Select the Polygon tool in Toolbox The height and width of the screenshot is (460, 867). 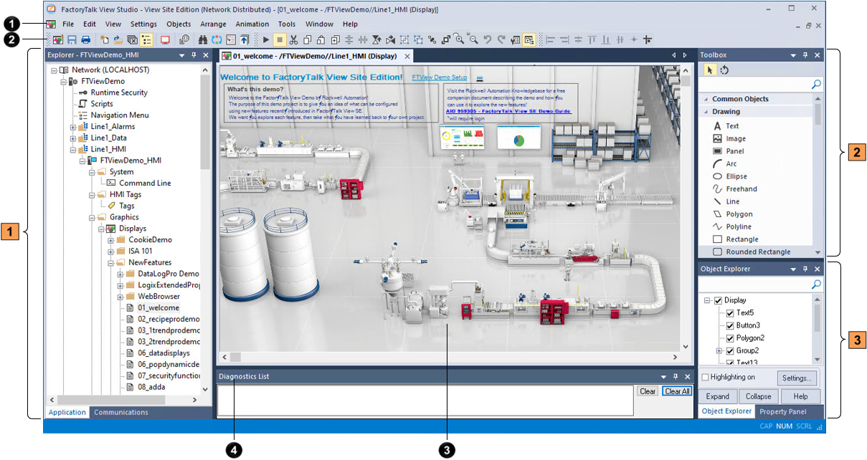tap(739, 214)
